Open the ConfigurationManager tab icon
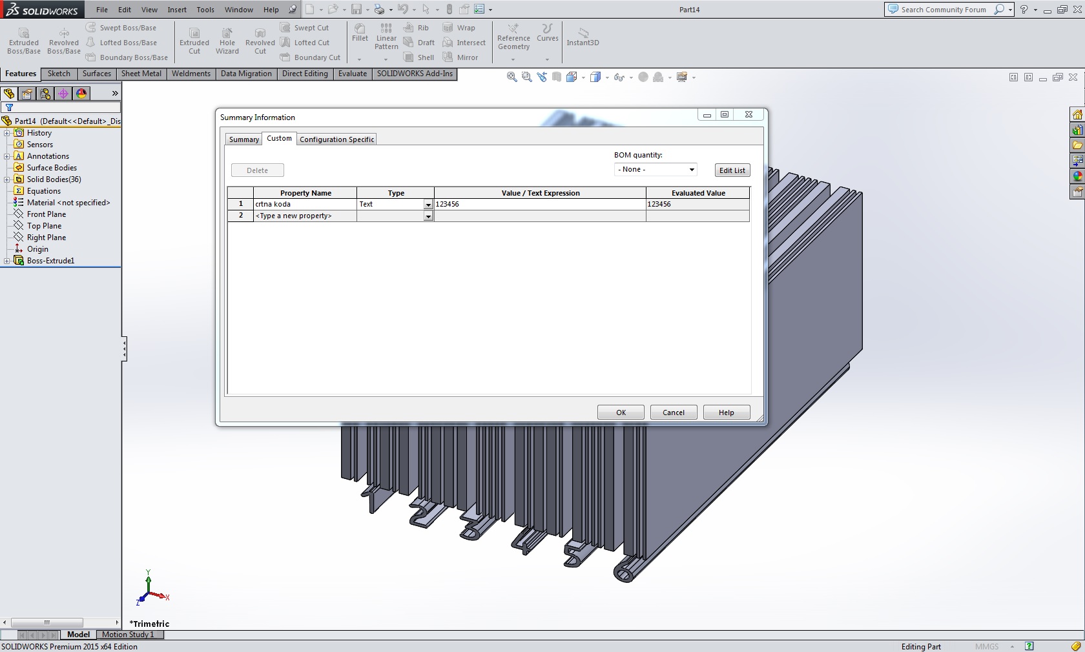This screenshot has height=652, width=1085. pyautogui.click(x=45, y=94)
